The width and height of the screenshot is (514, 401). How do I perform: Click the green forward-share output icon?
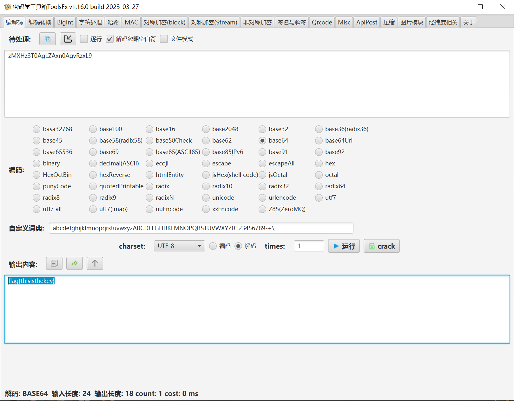(75, 263)
